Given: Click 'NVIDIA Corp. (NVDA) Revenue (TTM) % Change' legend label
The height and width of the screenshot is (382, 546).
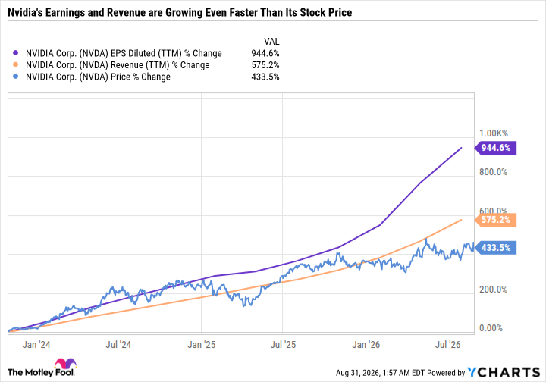Looking at the screenshot, I should (x=118, y=65).
